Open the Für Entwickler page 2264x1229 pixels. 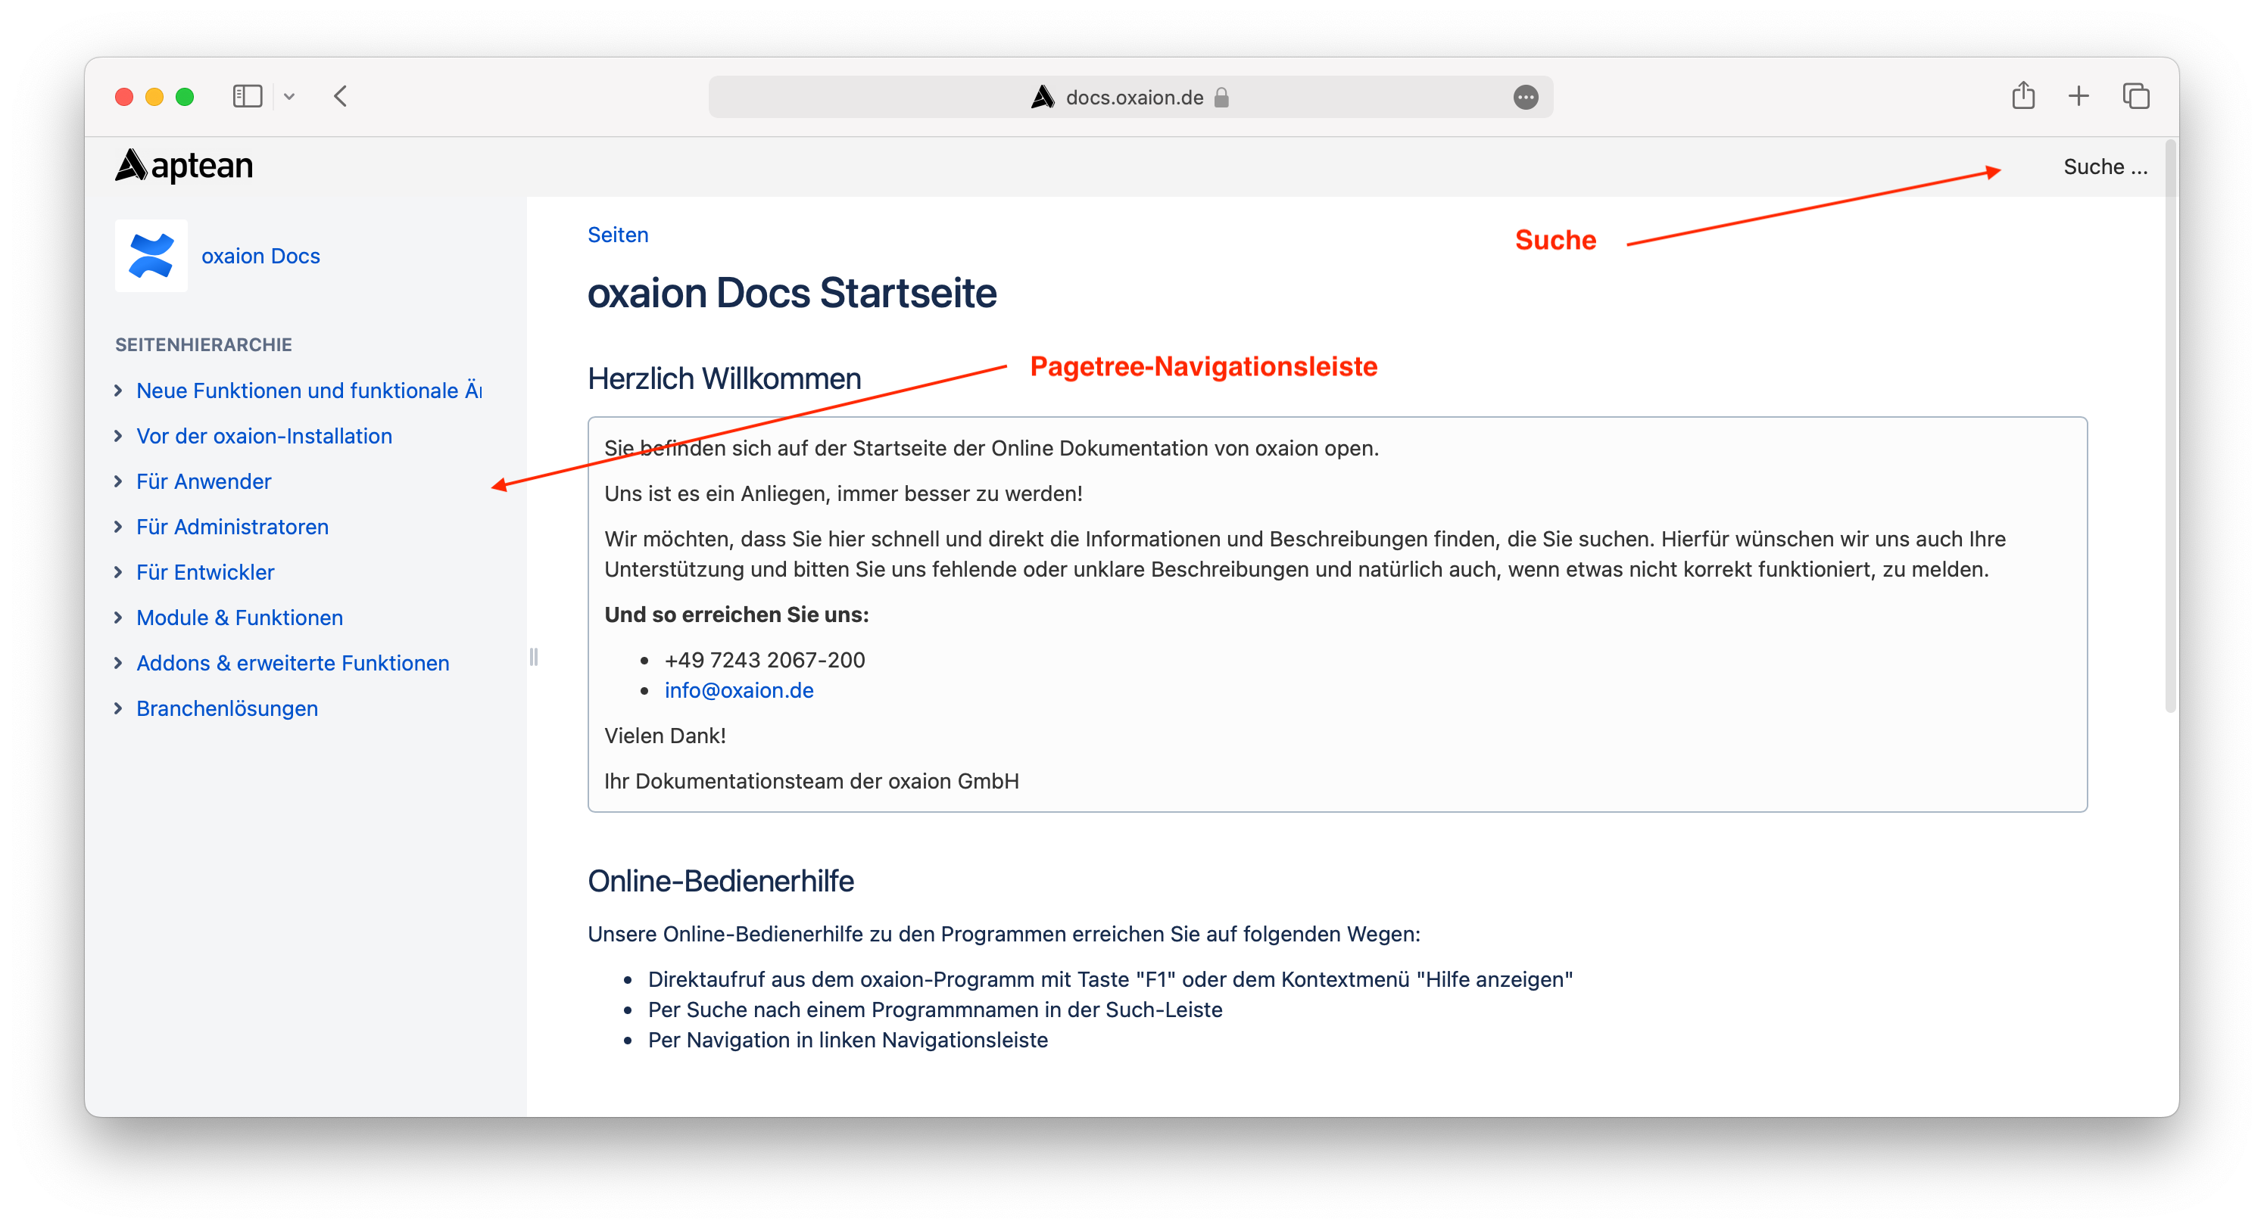(204, 572)
